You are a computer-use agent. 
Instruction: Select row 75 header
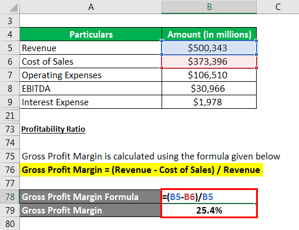10,156
